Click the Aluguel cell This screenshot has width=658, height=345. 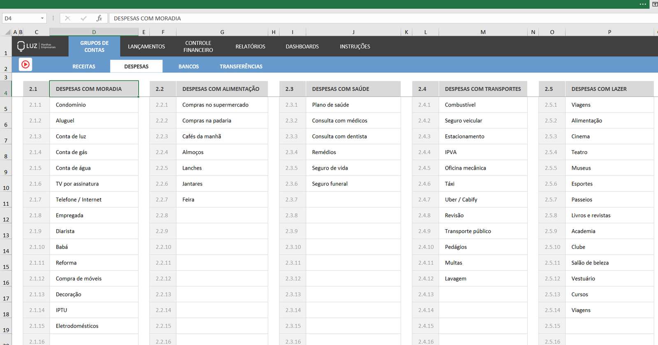94,120
